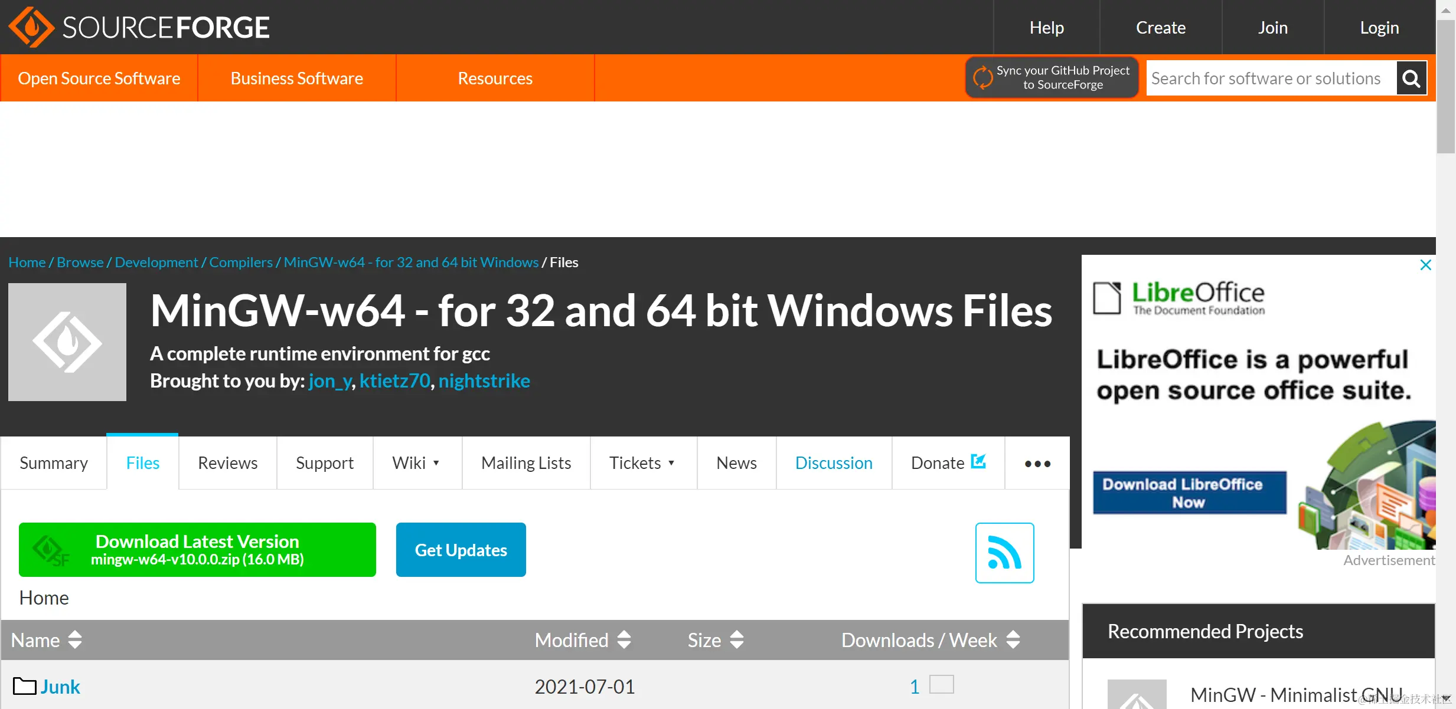Open the Reviews tab
1456x709 pixels.
point(228,463)
